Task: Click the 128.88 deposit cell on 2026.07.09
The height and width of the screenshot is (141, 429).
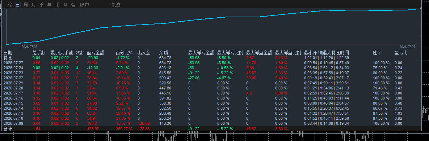Action: pos(144,123)
